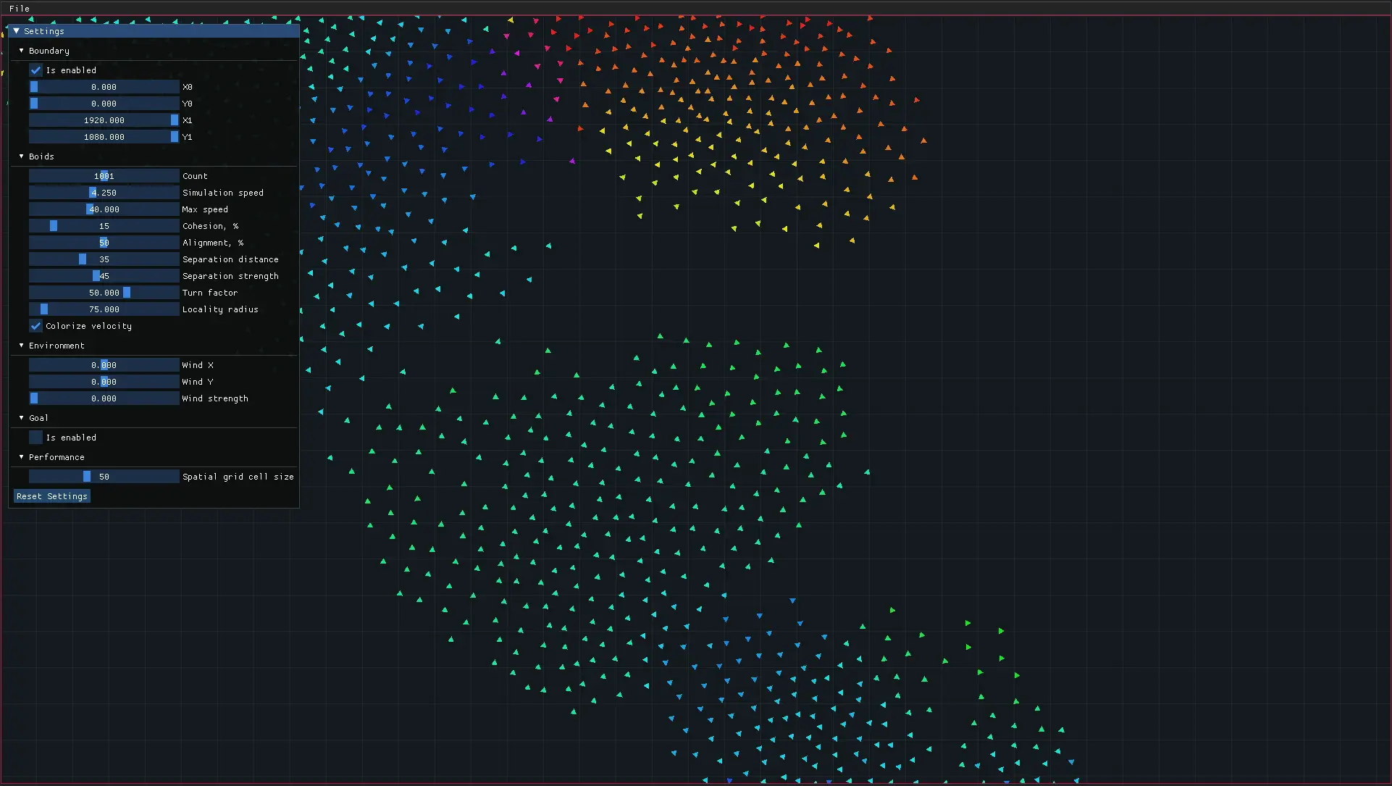
Task: Adjust the Cohesion percentage slider
Action: (x=104, y=225)
